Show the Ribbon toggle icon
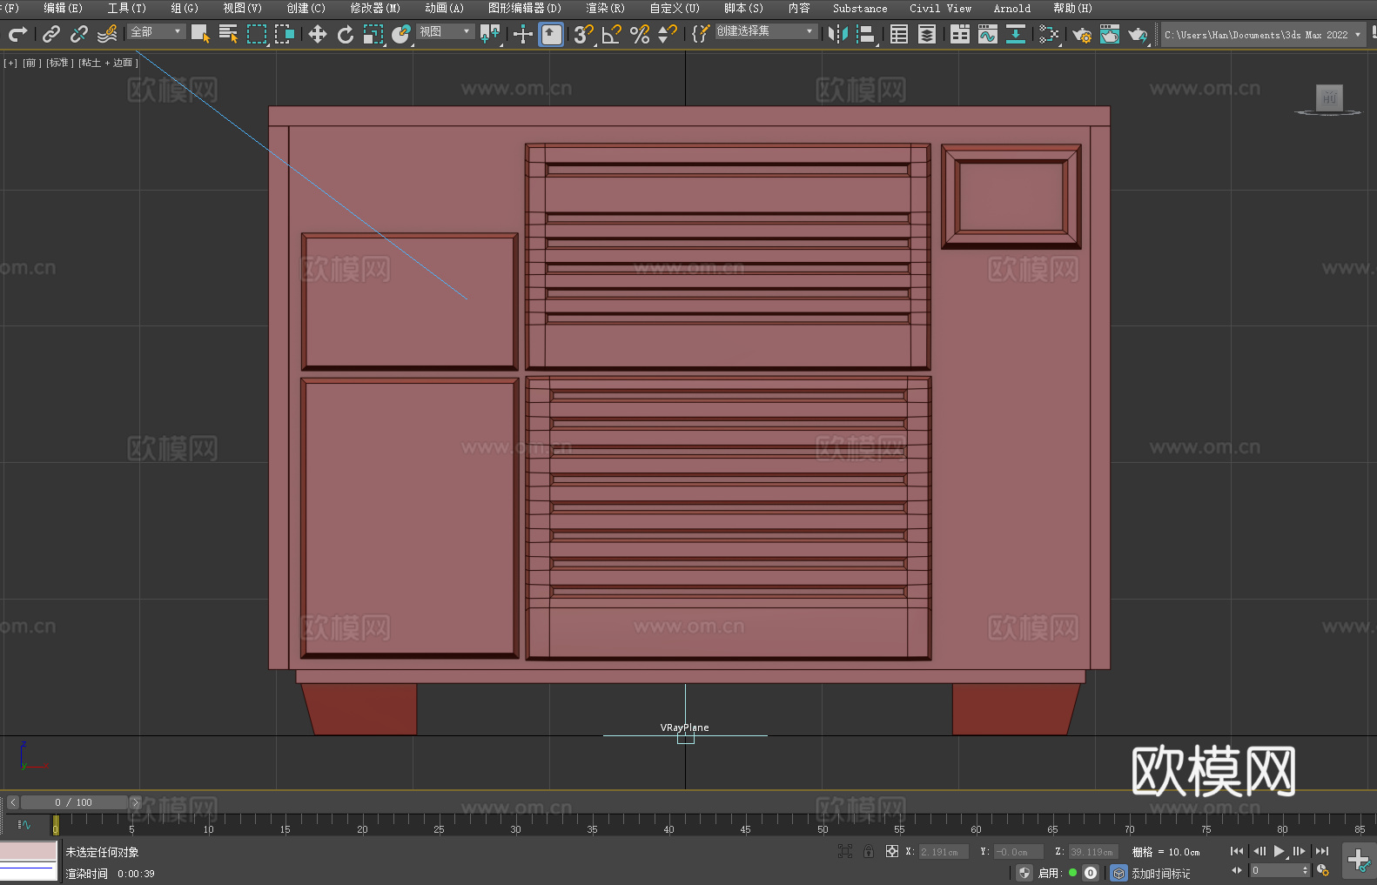 point(960,34)
